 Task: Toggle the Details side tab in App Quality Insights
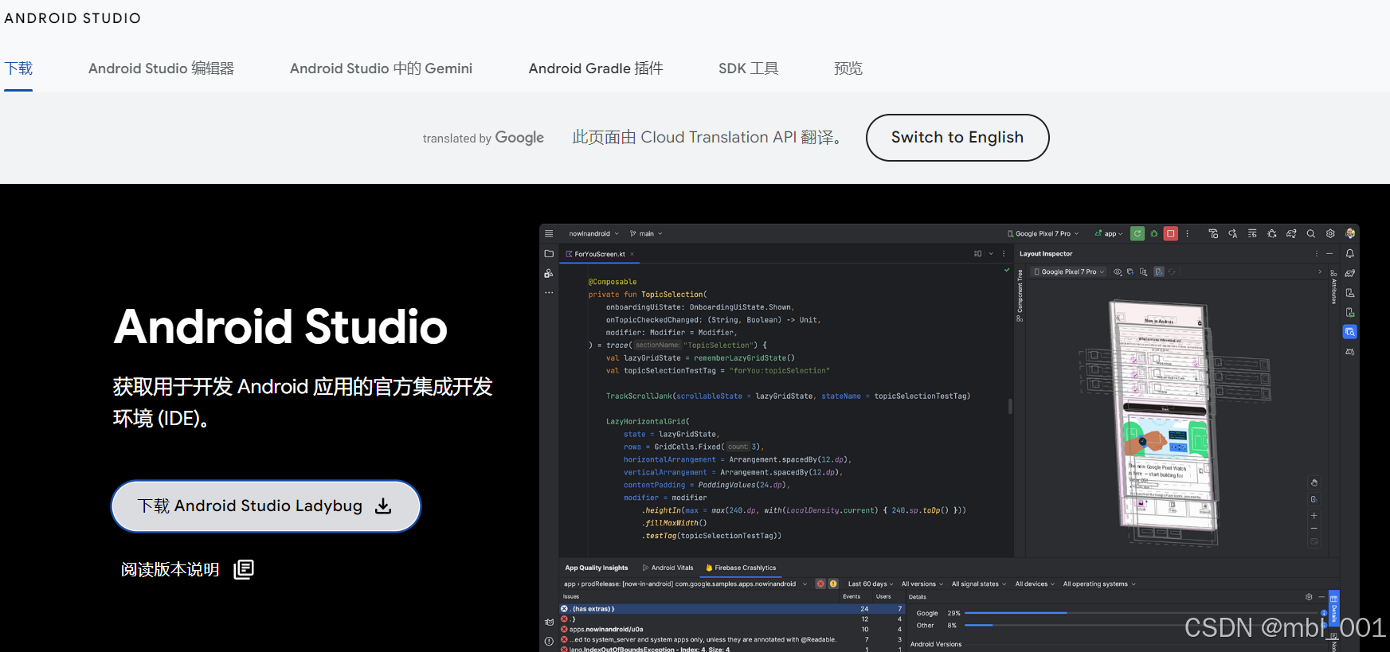pos(1334,608)
